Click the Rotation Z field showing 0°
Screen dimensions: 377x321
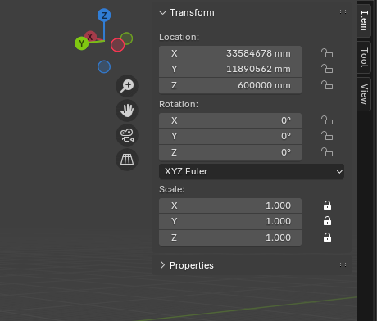(x=230, y=152)
